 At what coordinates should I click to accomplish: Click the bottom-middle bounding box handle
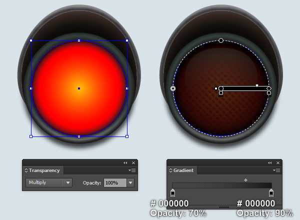point(79,136)
